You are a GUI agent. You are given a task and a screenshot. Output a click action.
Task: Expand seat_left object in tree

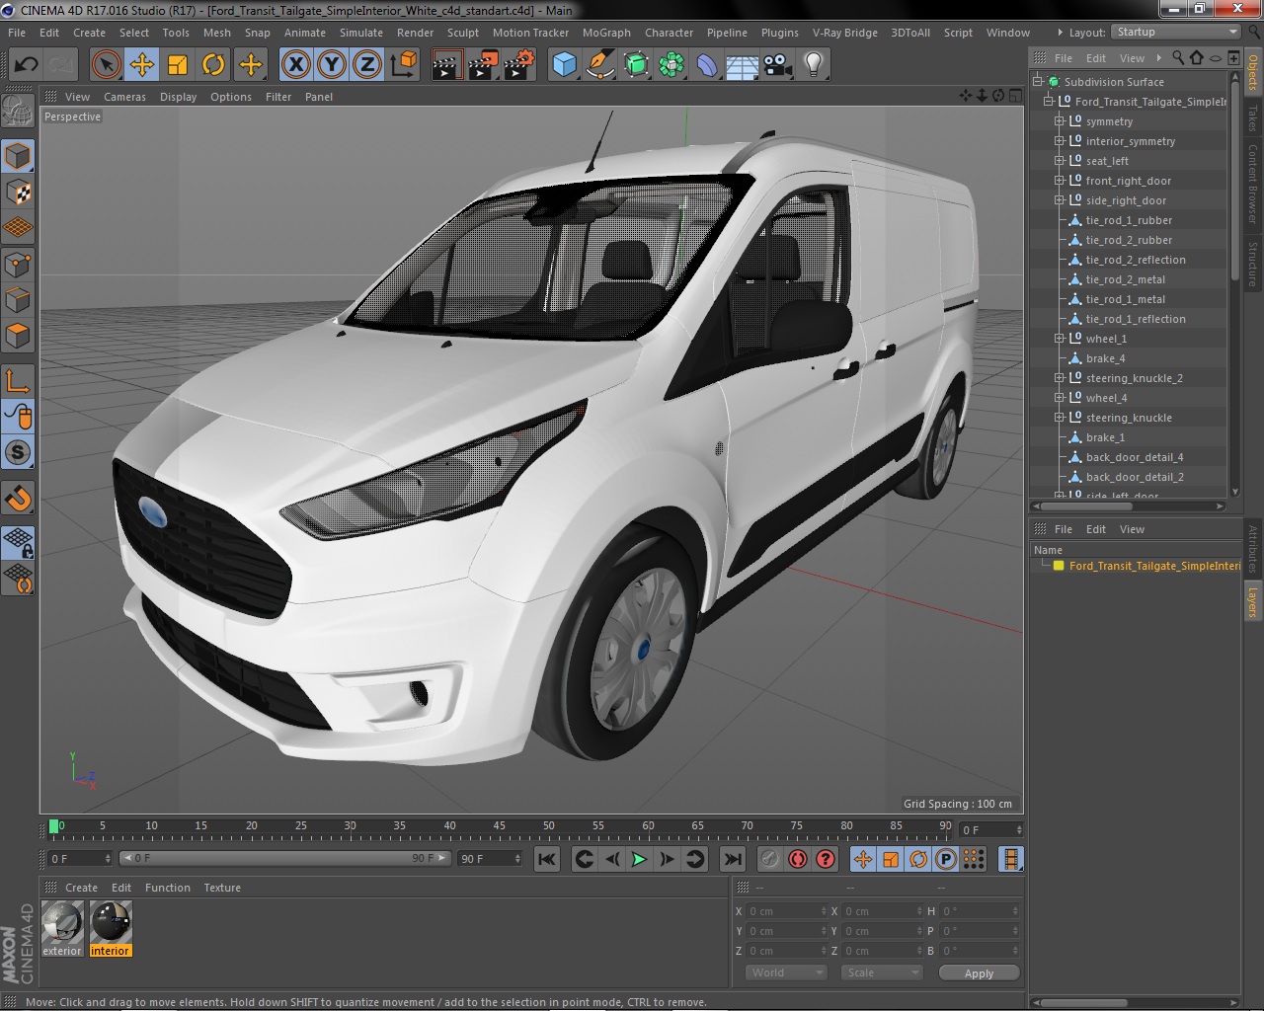point(1059,161)
